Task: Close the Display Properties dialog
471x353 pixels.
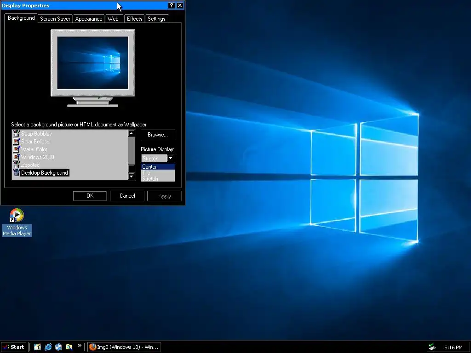Action: (180, 6)
